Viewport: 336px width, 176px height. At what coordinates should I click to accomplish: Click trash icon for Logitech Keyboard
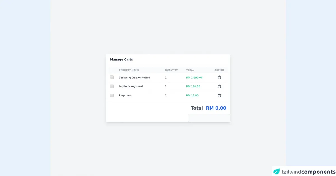(219, 86)
